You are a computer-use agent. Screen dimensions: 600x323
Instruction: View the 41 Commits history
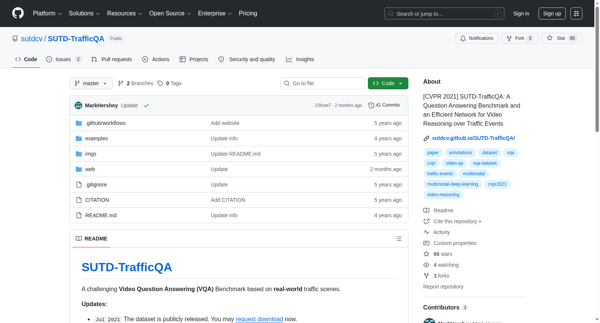coord(384,105)
